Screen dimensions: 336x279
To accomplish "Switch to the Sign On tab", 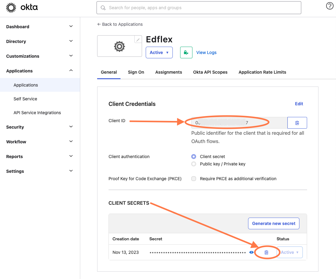I will pos(136,72).
